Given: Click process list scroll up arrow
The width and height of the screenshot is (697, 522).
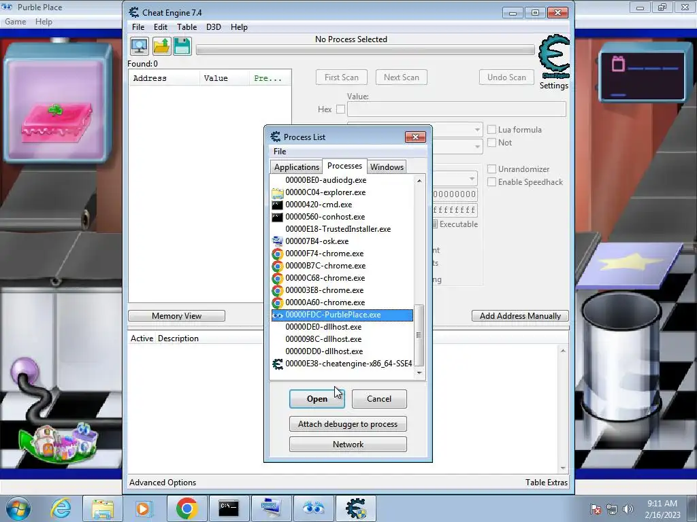Looking at the screenshot, I should coord(419,181).
